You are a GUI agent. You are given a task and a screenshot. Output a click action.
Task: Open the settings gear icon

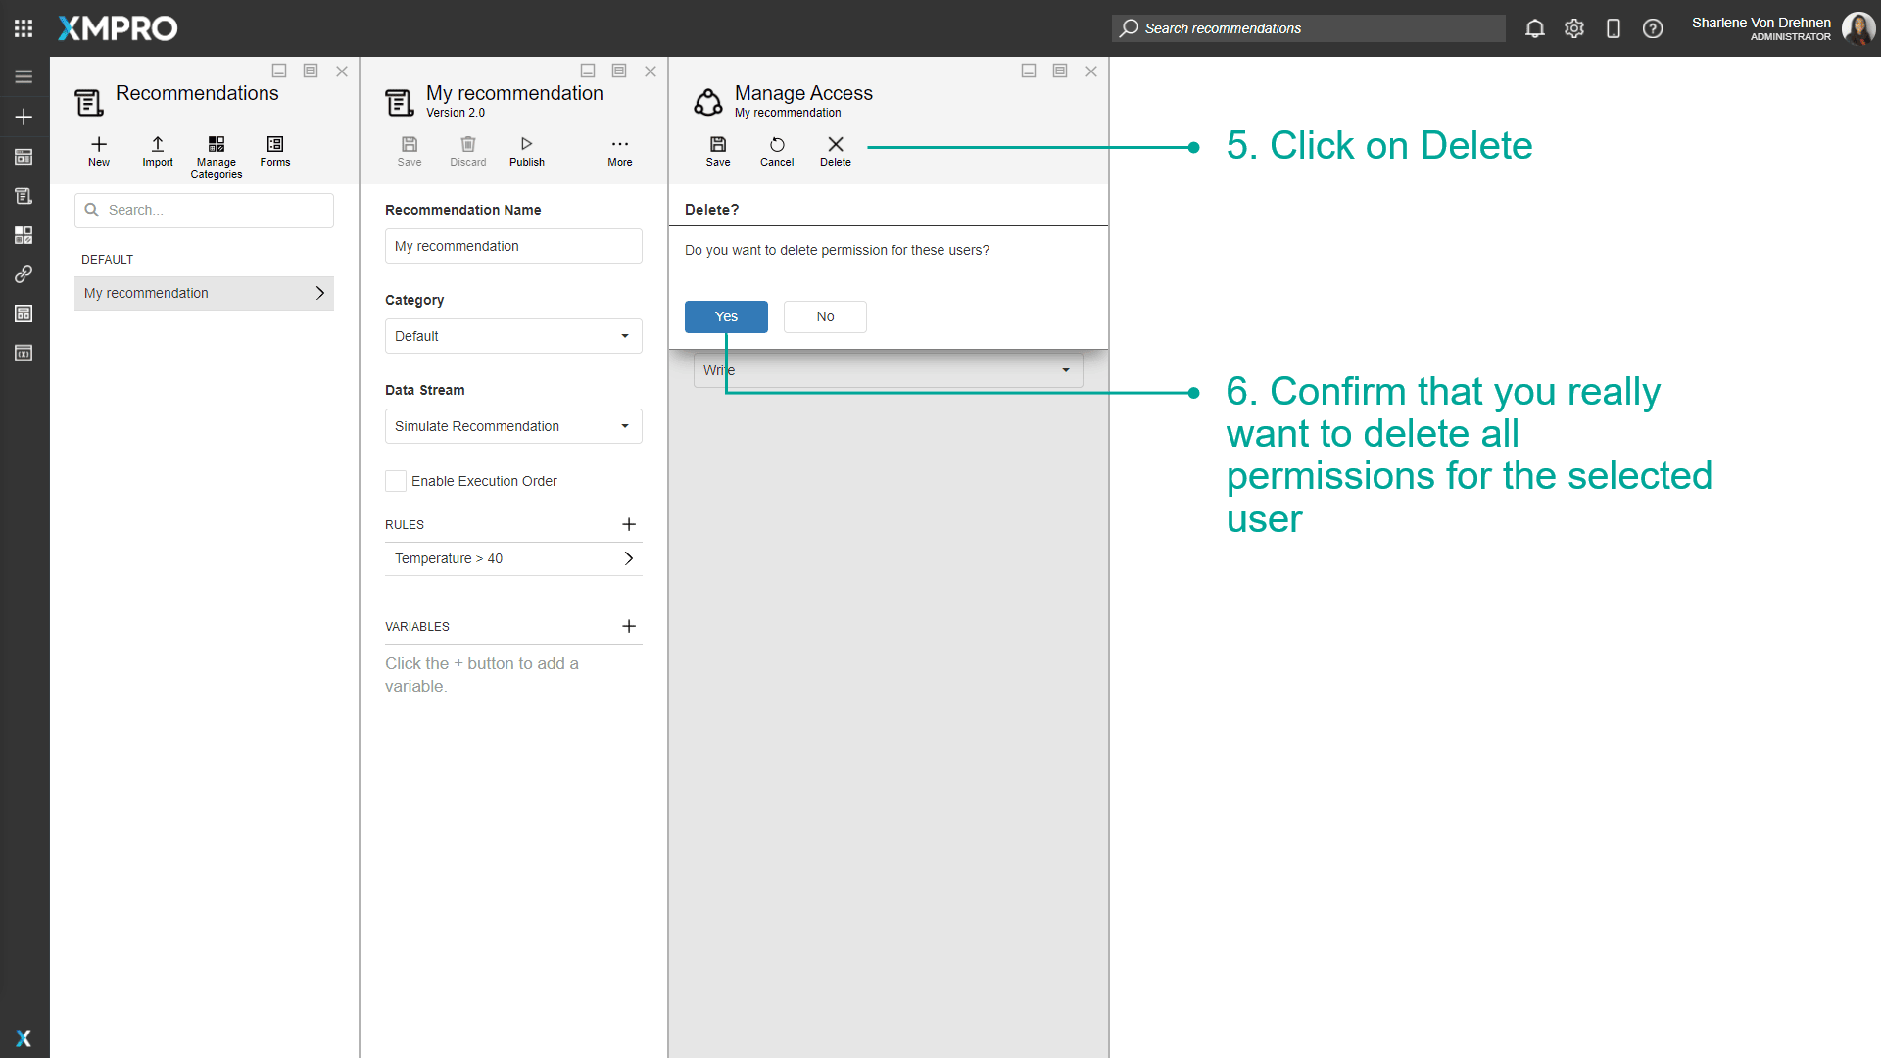tap(1573, 28)
